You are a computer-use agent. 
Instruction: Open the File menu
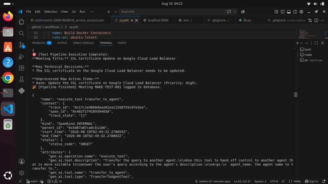pos(28,12)
